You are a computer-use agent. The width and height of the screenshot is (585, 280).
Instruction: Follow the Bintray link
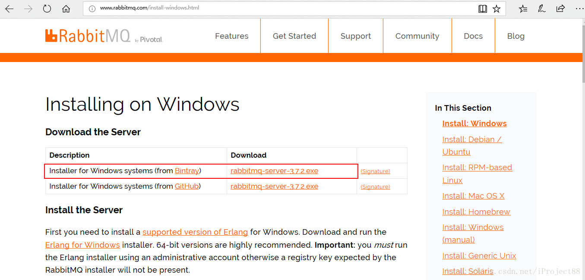[187, 171]
